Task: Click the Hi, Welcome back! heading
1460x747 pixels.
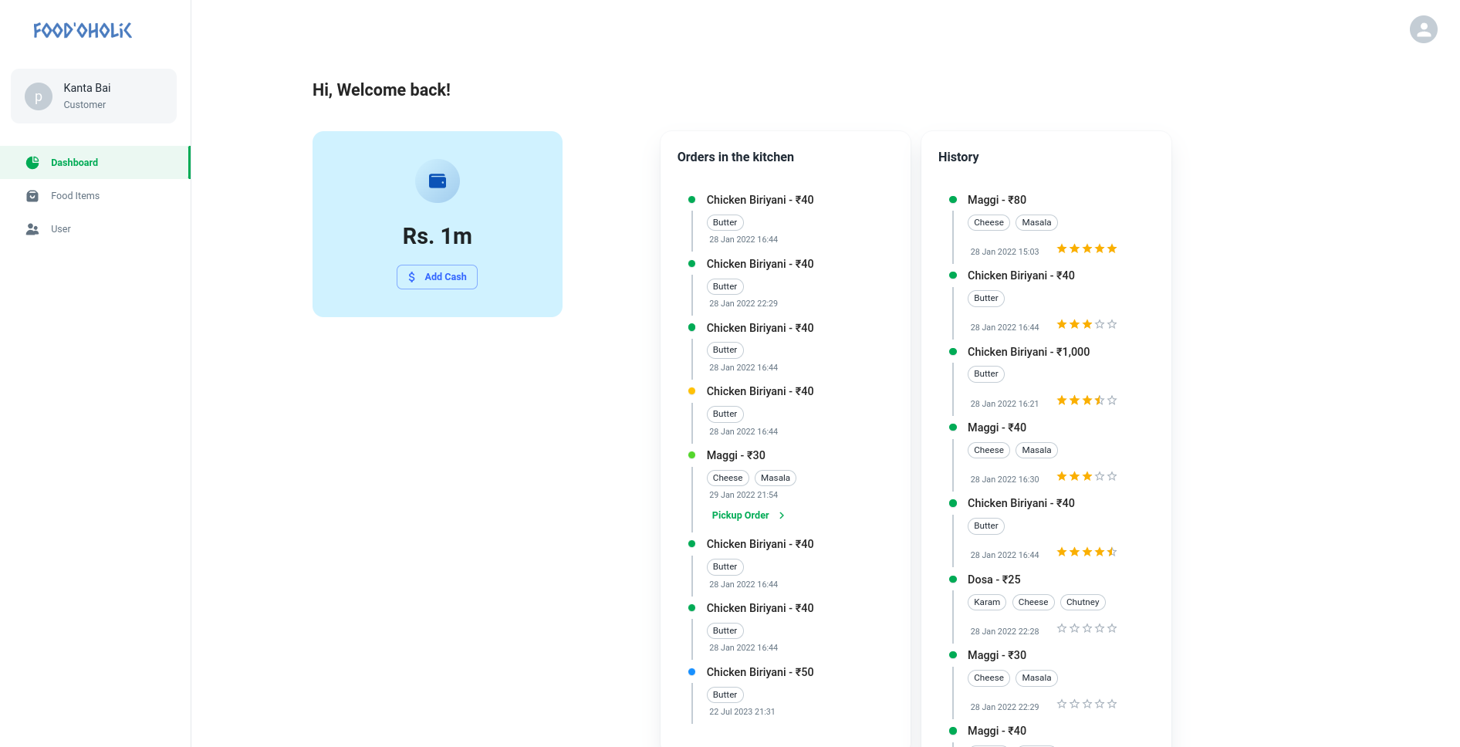Action: click(381, 90)
